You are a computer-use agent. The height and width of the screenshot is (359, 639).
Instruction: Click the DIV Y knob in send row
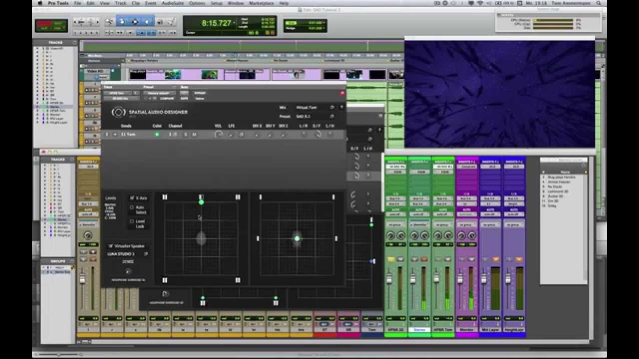coord(270,134)
